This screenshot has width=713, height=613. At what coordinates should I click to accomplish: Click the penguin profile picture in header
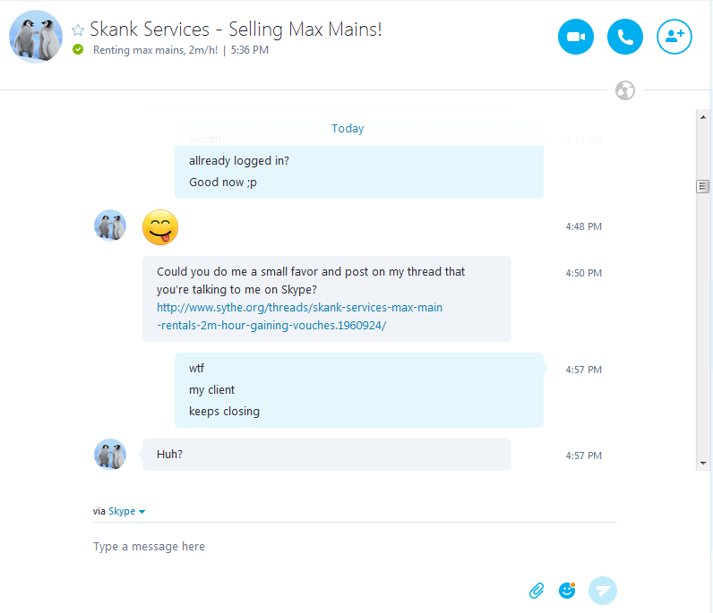click(36, 37)
